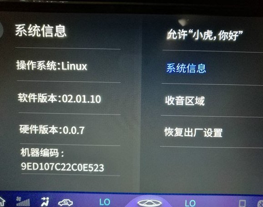263x207 pixels.
Task: Tap the home icon in bottom bar
Action: coord(2,202)
